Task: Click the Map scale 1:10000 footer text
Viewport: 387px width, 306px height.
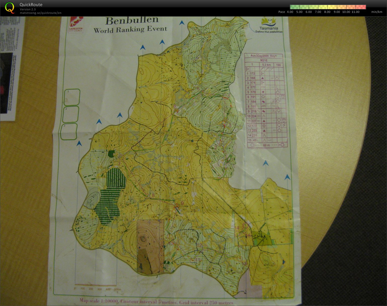Action: [x=99, y=300]
